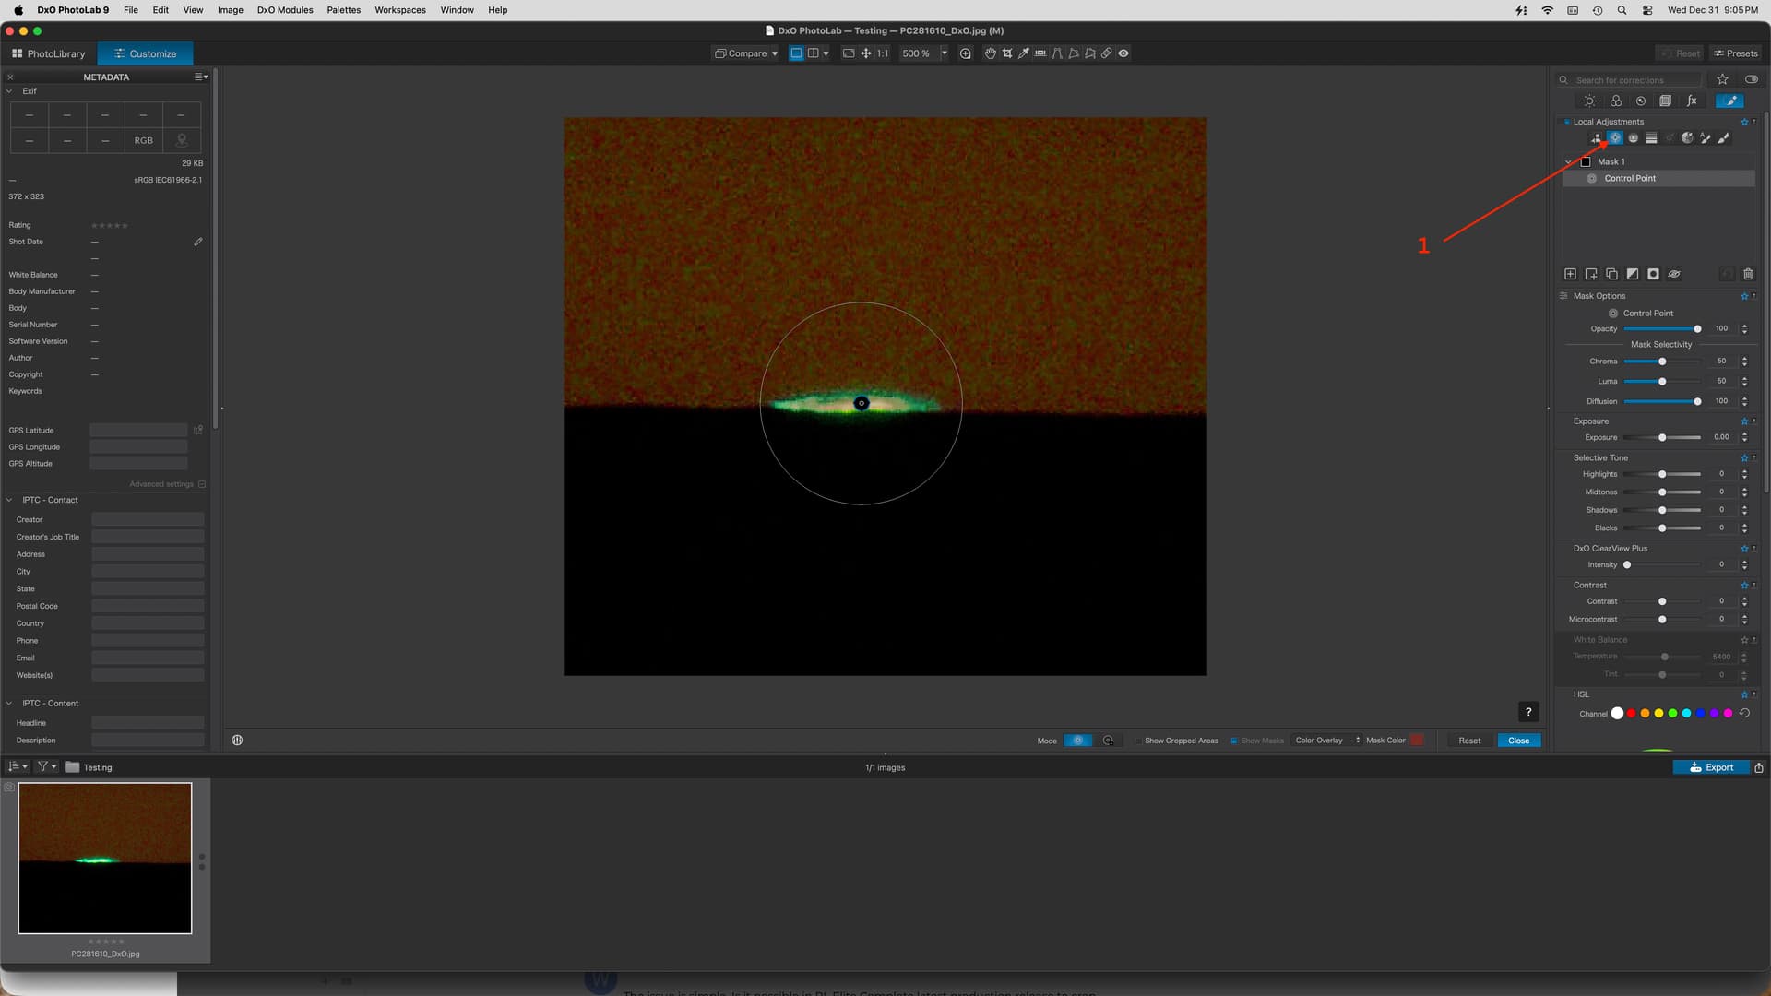Duplicate the selected mask

(x=1611, y=274)
